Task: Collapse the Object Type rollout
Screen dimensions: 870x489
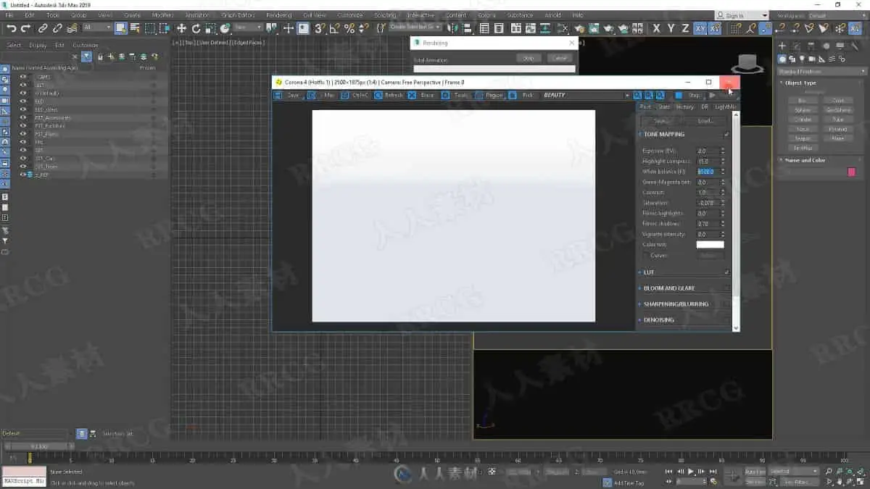Action: [x=800, y=83]
